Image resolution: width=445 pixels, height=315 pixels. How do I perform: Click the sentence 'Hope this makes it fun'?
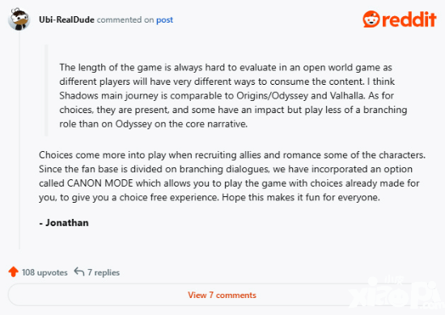301,197
